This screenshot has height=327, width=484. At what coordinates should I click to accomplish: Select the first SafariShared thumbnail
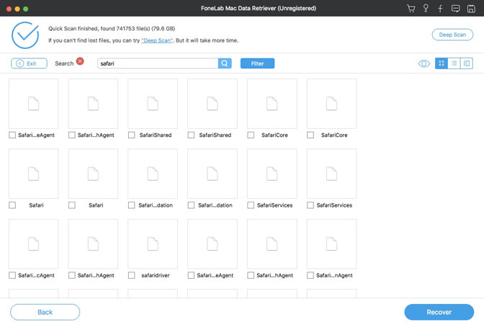153,104
